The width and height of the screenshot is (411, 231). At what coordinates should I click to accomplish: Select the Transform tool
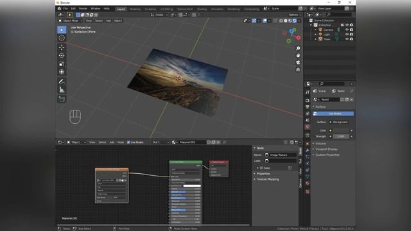pos(62,72)
